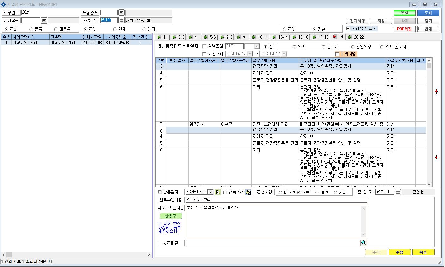This screenshot has height=267, width=445.
Task: Click the red PDF저장 button
Action: pyautogui.click(x=404, y=29)
